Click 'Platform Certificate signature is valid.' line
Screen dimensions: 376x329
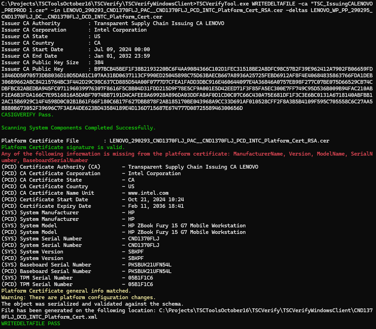coord(63,147)
